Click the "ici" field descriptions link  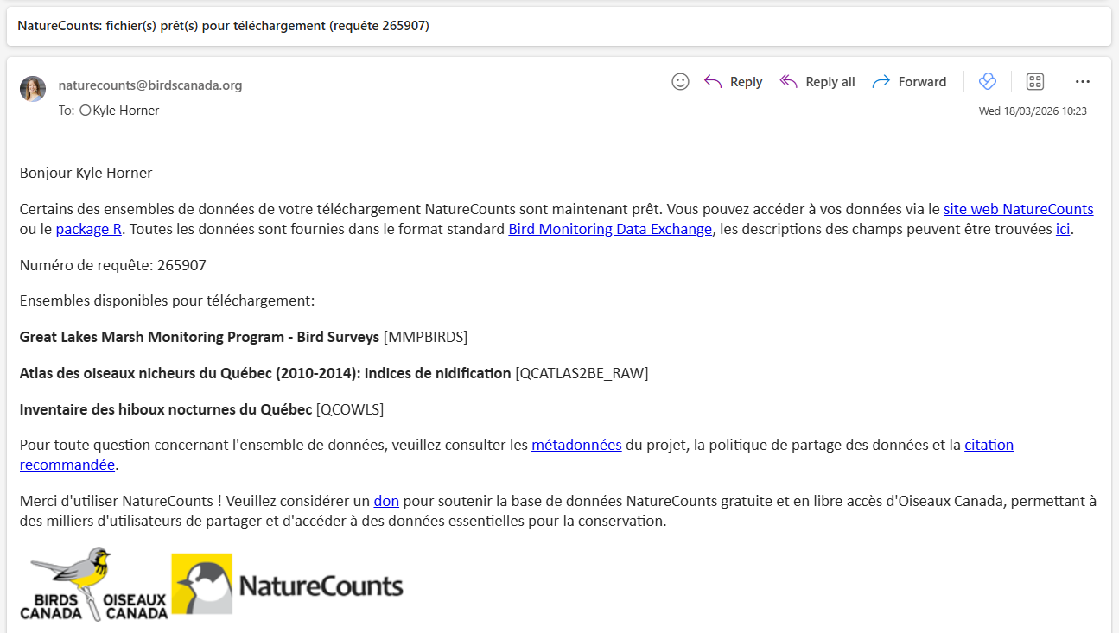coord(1063,229)
